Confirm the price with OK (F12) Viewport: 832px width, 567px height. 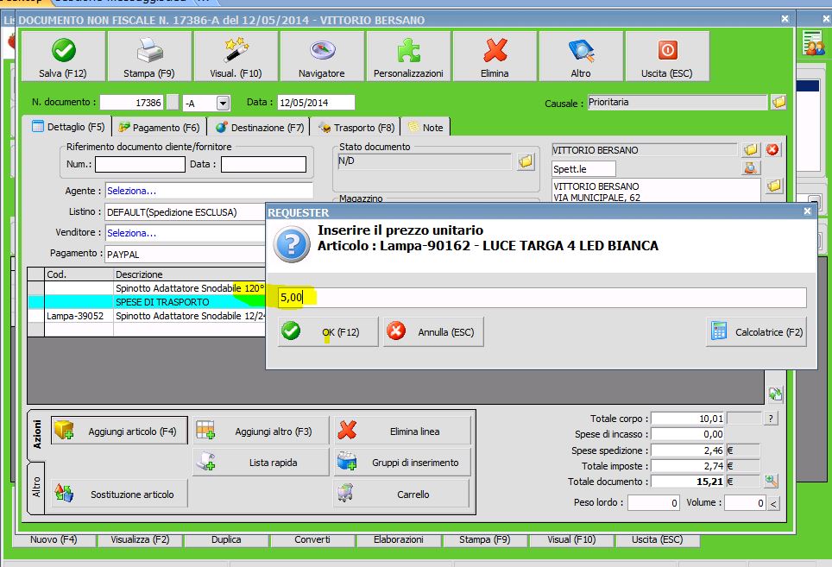click(328, 331)
